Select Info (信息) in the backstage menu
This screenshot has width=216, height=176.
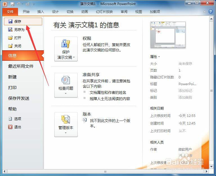(x=23, y=55)
